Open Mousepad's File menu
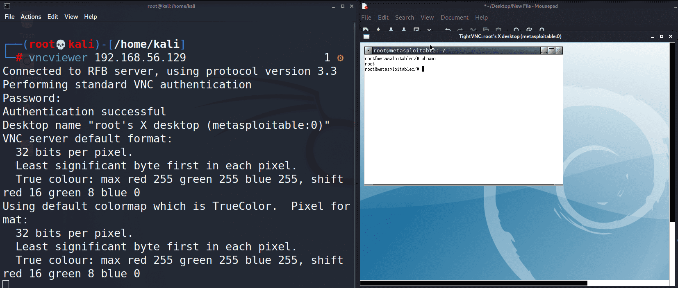Screen dimensions: 678x288 click(x=366, y=18)
